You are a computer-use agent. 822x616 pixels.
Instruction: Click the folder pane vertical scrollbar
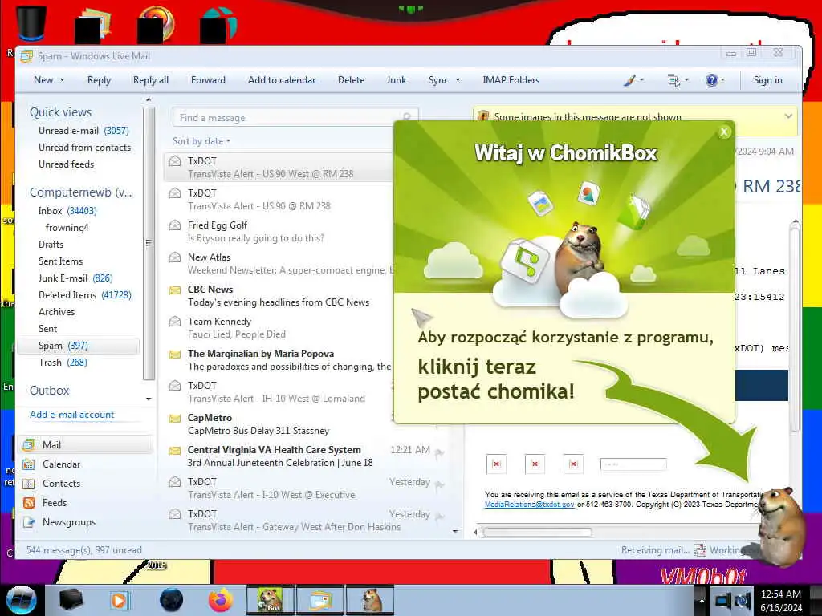click(x=149, y=244)
